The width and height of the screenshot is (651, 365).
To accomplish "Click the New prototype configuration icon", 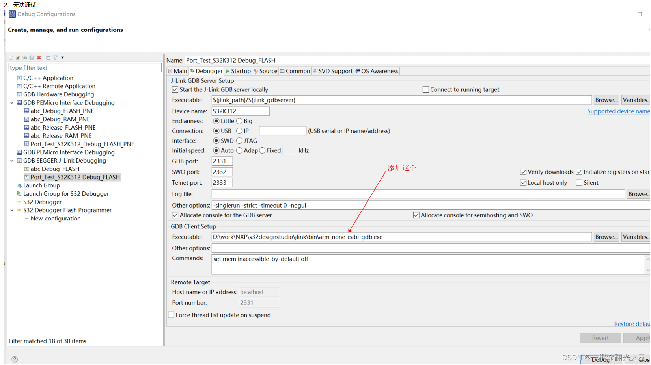I will click(18, 57).
